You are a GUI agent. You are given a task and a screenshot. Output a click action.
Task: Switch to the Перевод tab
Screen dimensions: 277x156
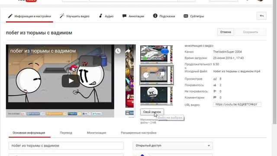click(66, 133)
